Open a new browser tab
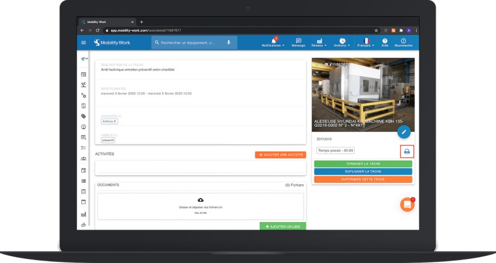 142,22
